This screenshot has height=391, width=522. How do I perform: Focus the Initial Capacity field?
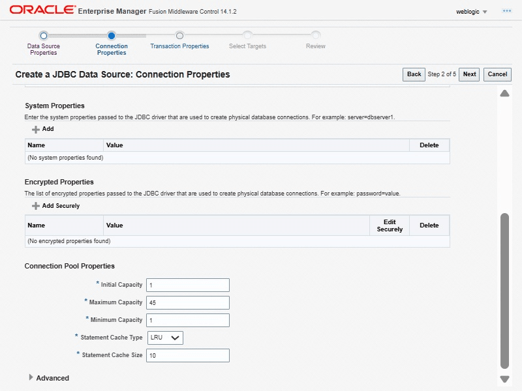pyautogui.click(x=189, y=285)
